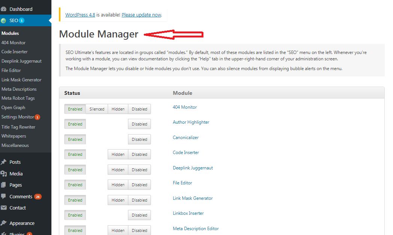The height and width of the screenshot is (235, 393).
Task: Set 404 Monitor status to Silenced
Action: pos(97,109)
